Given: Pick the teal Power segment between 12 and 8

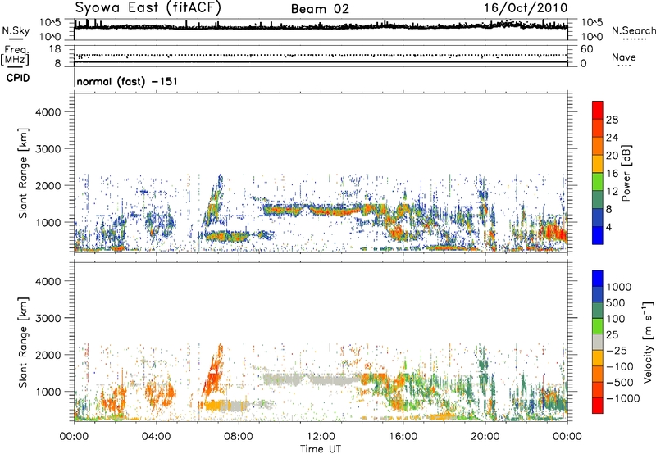Looking at the screenshot, I should pos(598,199).
